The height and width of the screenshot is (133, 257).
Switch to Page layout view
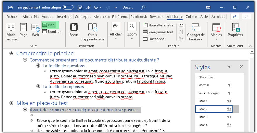[23, 30]
